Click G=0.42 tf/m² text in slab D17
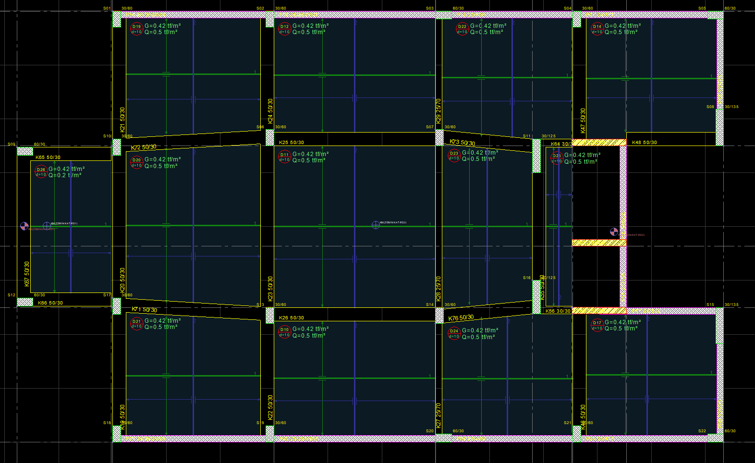755x463 pixels. pos(622,322)
